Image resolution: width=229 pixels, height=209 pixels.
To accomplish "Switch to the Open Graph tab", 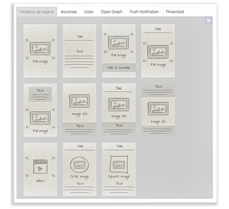I will tap(112, 12).
